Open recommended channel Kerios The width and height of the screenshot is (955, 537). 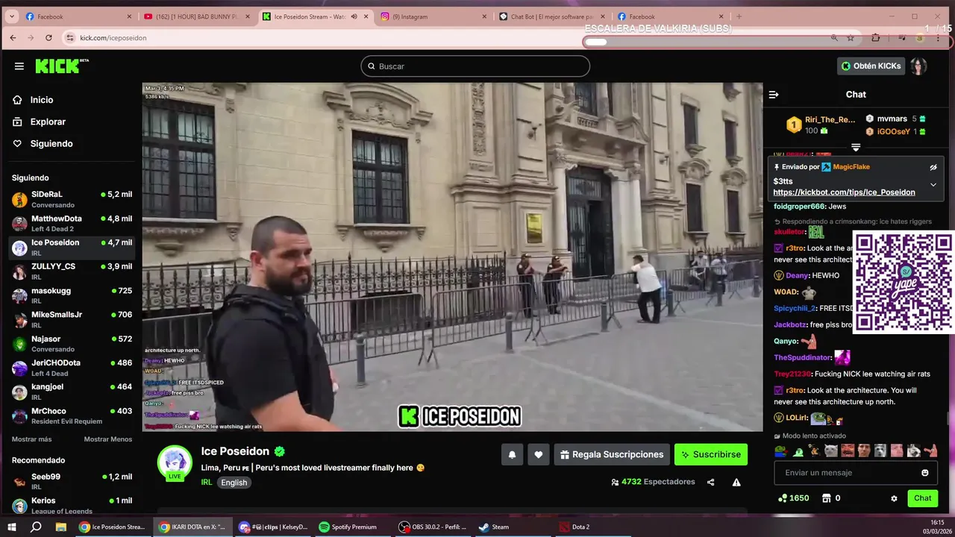(x=72, y=505)
